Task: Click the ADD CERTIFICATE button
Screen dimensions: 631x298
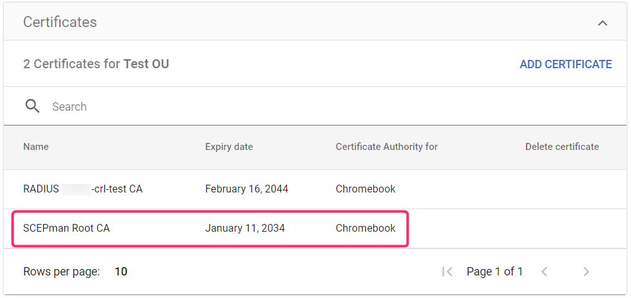Action: [565, 64]
